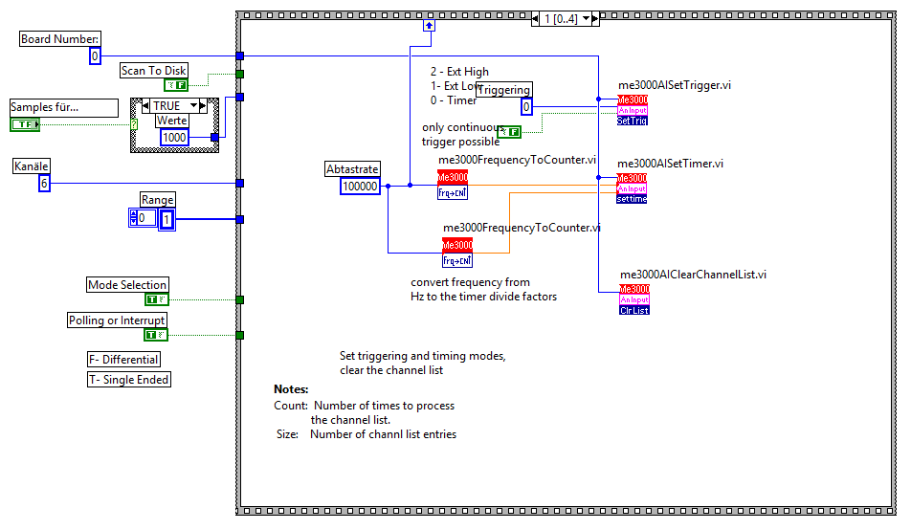Click the Range label

tap(158, 200)
